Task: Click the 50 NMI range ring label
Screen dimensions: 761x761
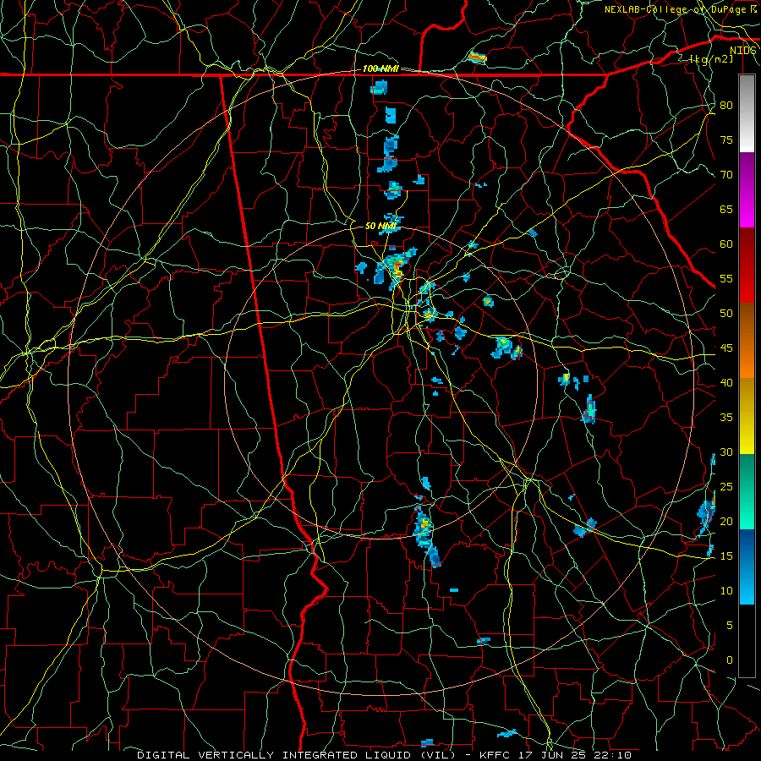Action: point(380,226)
